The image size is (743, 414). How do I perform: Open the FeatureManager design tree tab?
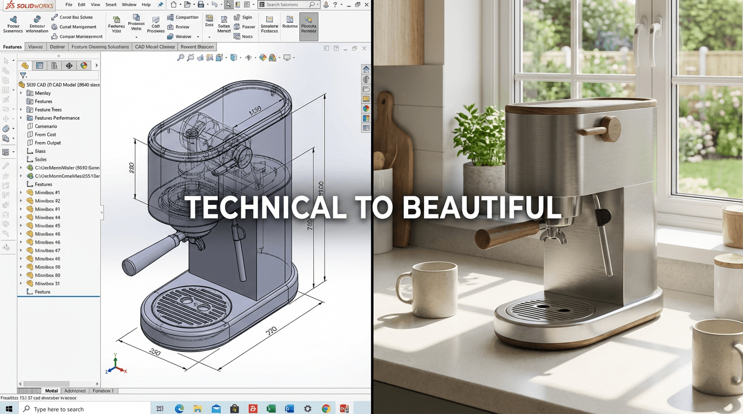click(25, 65)
